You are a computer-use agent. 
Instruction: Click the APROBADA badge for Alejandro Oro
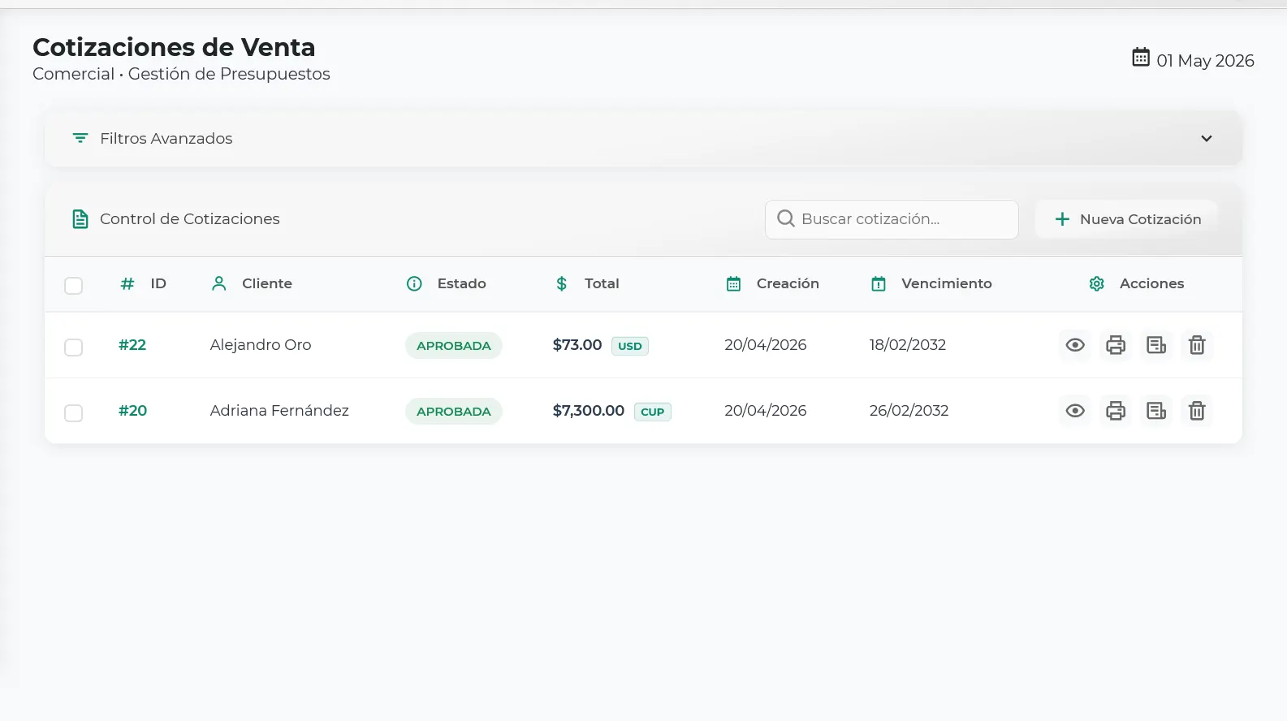pos(454,345)
